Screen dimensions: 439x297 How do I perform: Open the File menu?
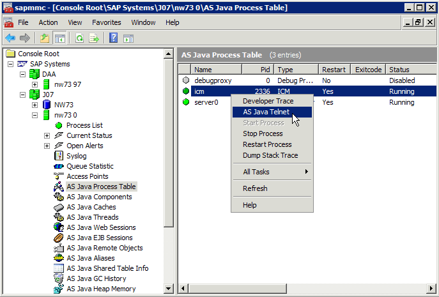23,22
